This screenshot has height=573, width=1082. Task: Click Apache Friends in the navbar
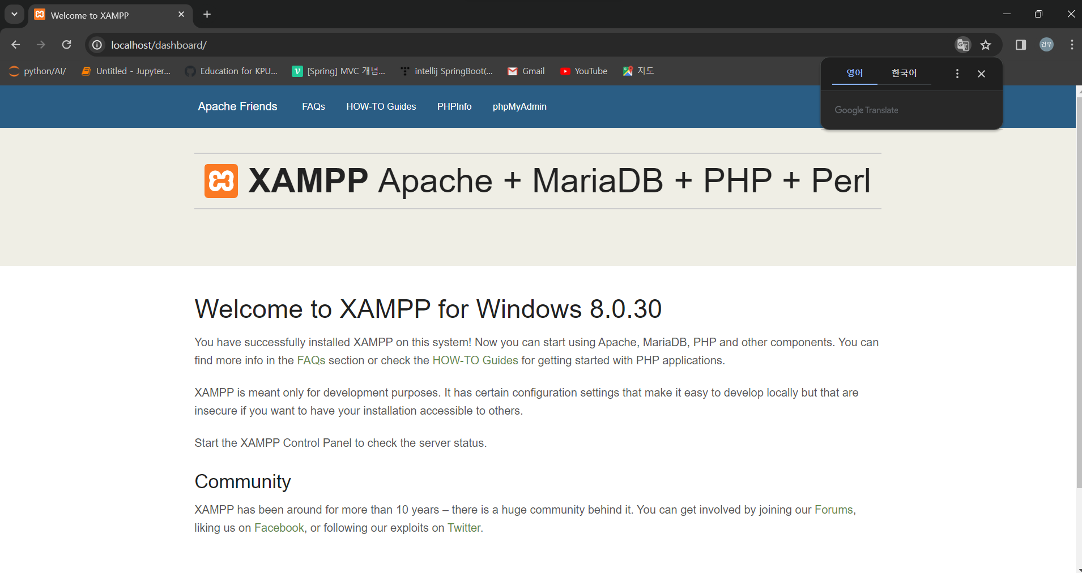237,106
